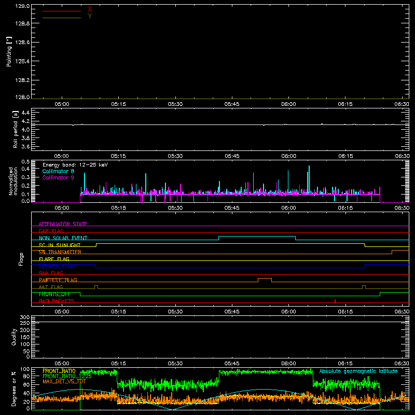Select the GAP_FLAG label
Image resolution: width=415 pixels, height=415 pixels.
[51, 231]
